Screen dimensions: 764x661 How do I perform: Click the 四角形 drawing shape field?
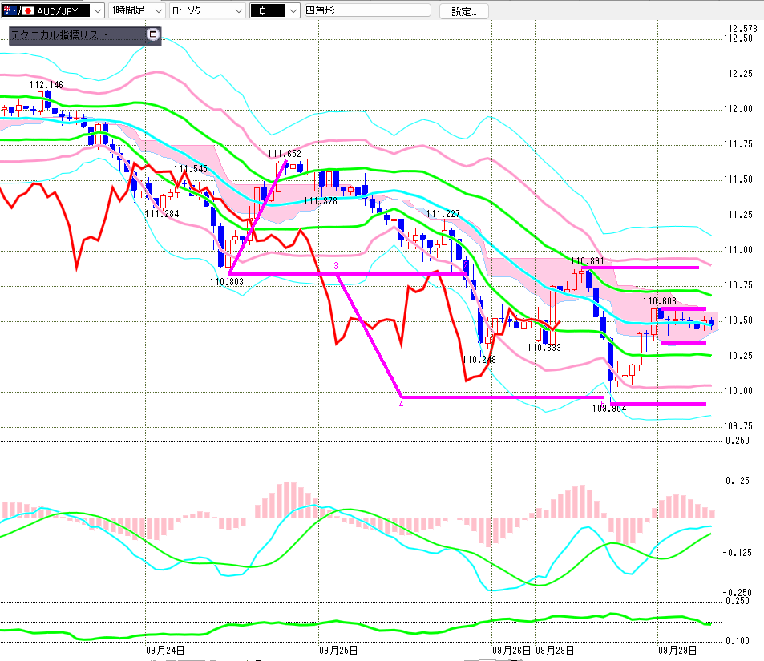(x=367, y=10)
